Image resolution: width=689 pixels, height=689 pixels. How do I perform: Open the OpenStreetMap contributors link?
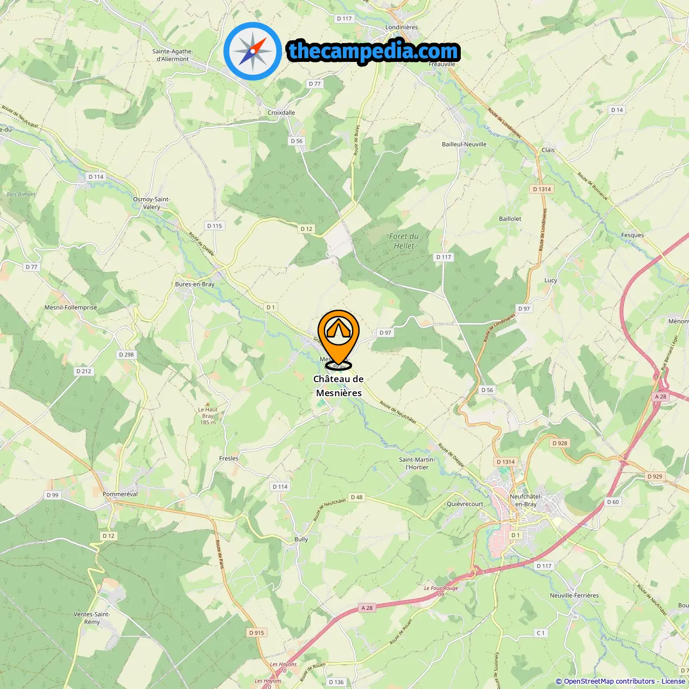point(609,681)
